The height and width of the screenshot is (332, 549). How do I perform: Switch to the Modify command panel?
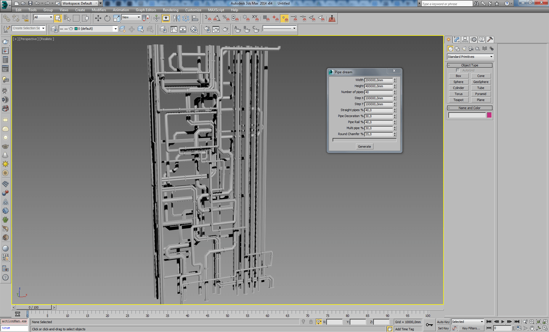457,39
